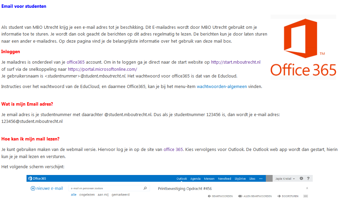Click the 'Email voor studenten' heading
343x198 pixels.
[24, 6]
